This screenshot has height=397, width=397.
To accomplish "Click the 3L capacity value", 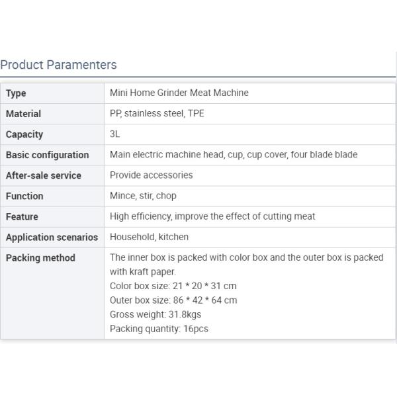I will [115, 134].
